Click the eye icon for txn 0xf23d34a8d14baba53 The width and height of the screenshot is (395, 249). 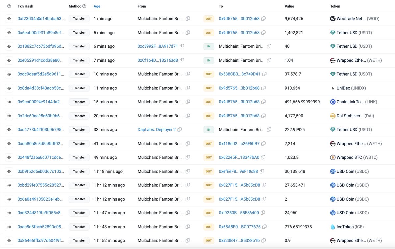pyautogui.click(x=9, y=19)
